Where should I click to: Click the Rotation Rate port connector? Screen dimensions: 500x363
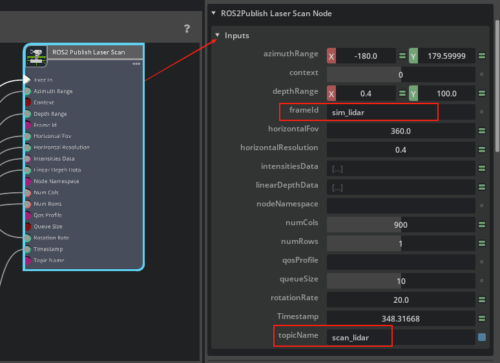pyautogui.click(x=28, y=237)
